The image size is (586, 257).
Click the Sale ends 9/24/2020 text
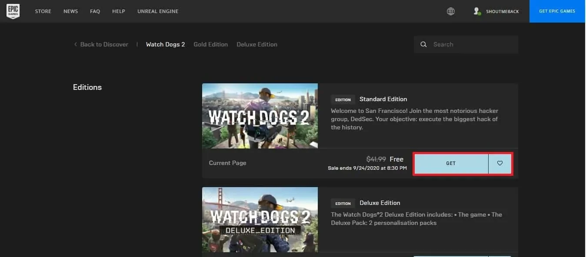(367, 168)
